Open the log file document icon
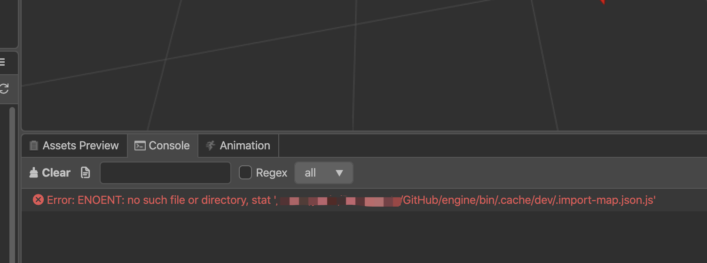707x263 pixels. coord(85,173)
